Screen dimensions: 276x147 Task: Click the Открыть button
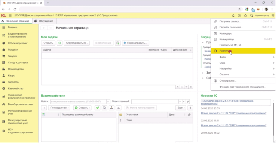[48, 43]
